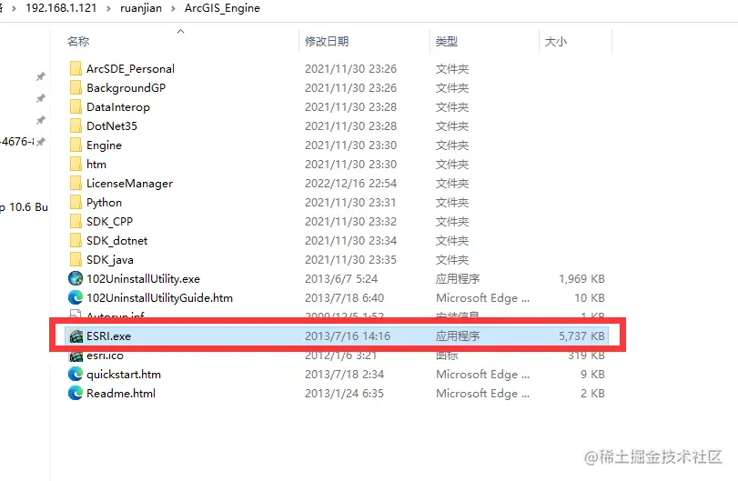The width and height of the screenshot is (738, 481).
Task: Select the ArcSDE_Personal file name
Action: click(x=130, y=68)
